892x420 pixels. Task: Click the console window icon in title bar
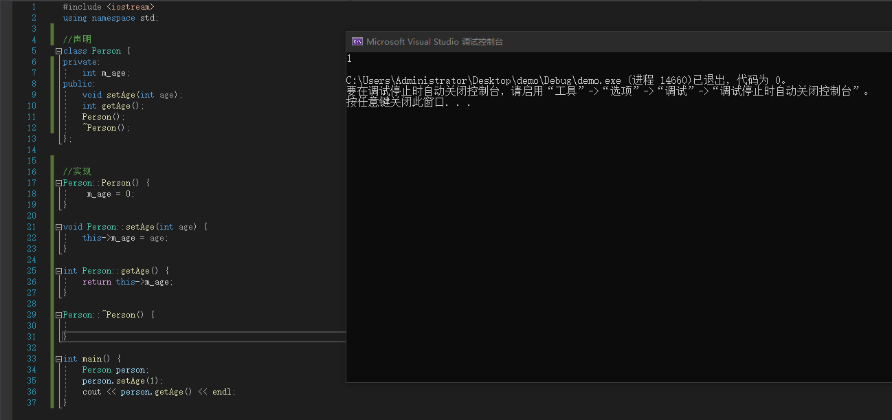(357, 41)
